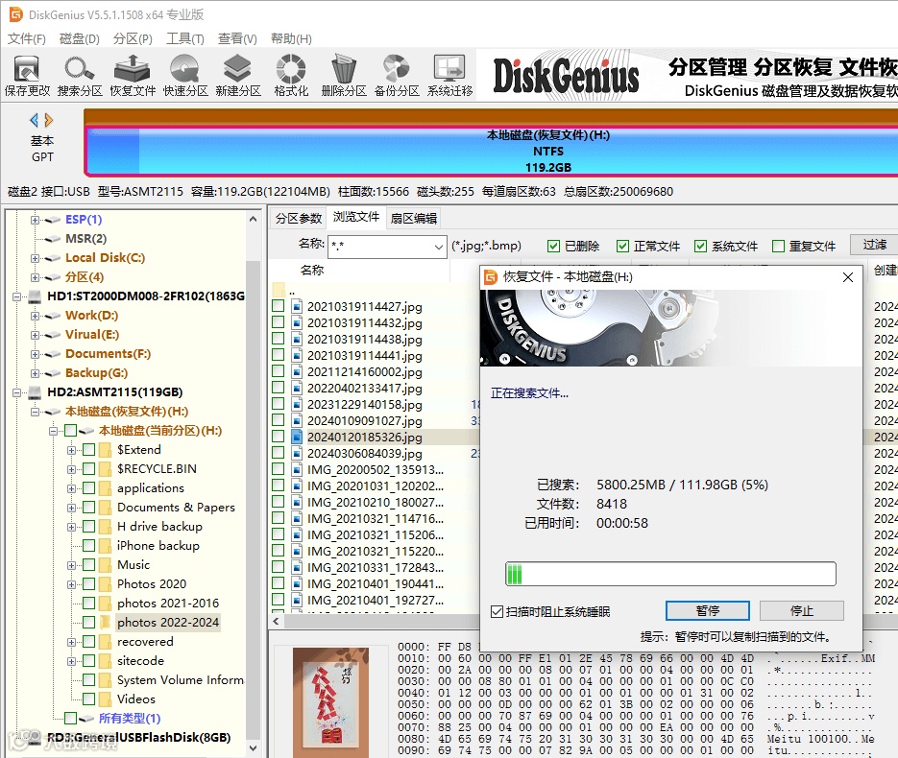This screenshot has height=758, width=898.
Task: Open the file name pattern *.* dropdown
Action: pyautogui.click(x=438, y=248)
